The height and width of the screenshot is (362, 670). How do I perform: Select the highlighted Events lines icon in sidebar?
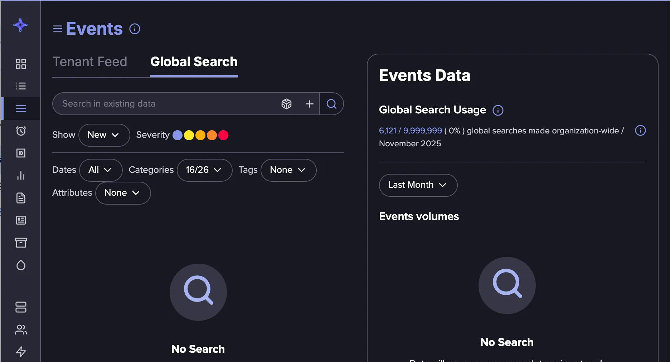(x=21, y=108)
